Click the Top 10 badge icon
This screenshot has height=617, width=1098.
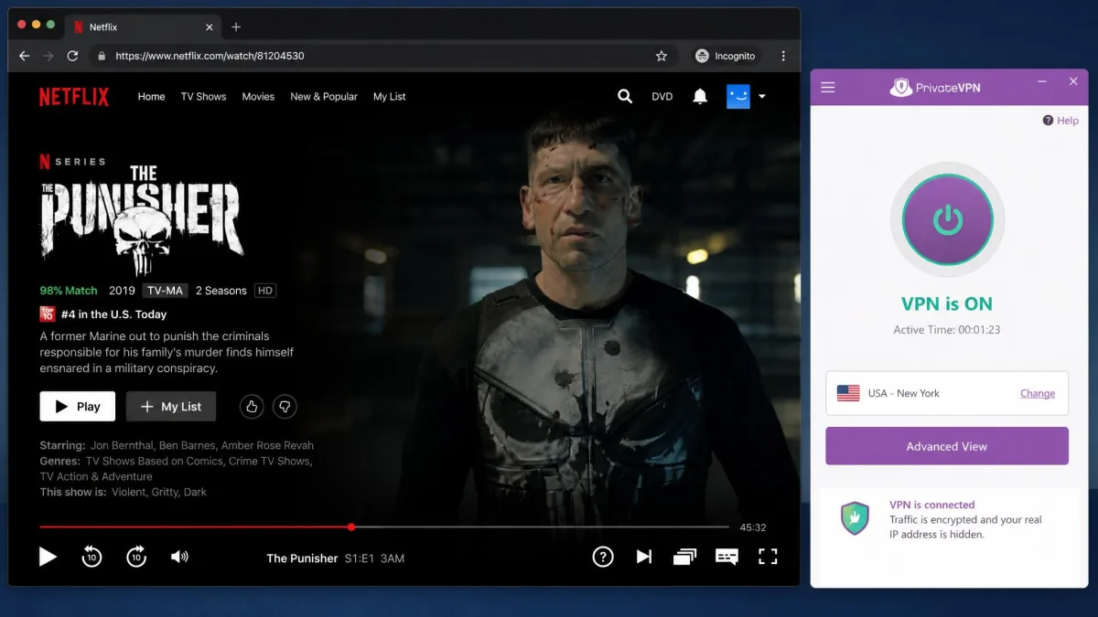(48, 314)
